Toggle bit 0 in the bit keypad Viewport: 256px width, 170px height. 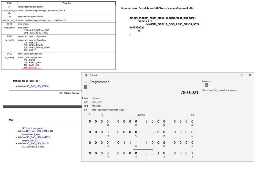[x=192, y=153]
